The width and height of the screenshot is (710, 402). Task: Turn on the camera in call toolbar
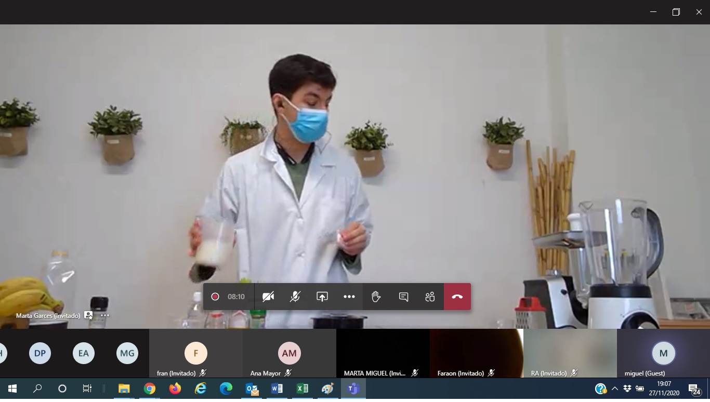click(268, 297)
